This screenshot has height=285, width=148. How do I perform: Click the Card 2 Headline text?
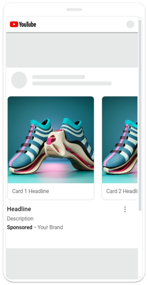pyautogui.click(x=122, y=191)
